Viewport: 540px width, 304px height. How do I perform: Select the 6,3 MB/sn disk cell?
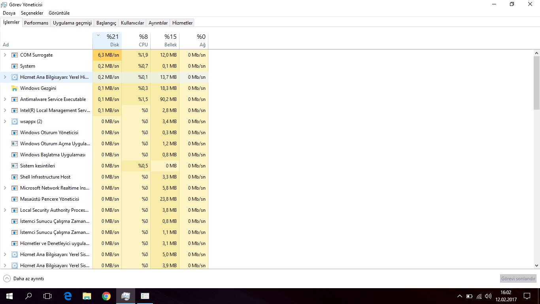pos(107,55)
